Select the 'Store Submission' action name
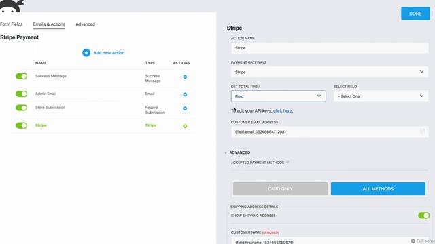The height and width of the screenshot is (244, 435). [x=50, y=108]
